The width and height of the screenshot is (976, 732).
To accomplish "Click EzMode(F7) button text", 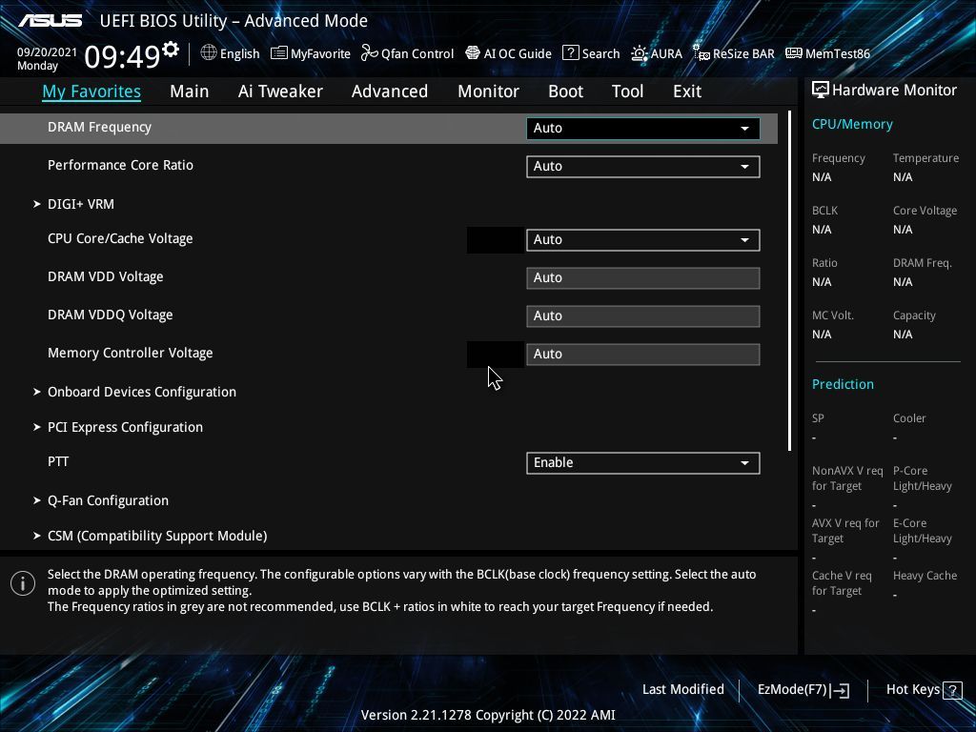I will point(792,690).
